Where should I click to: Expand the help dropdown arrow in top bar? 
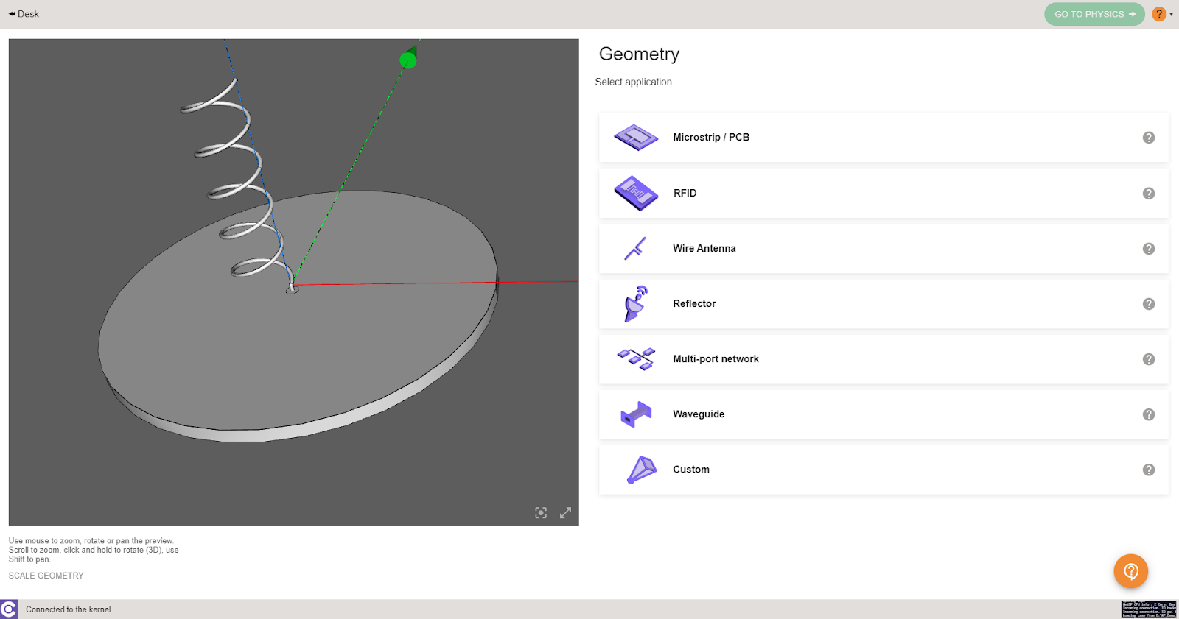tap(1172, 14)
